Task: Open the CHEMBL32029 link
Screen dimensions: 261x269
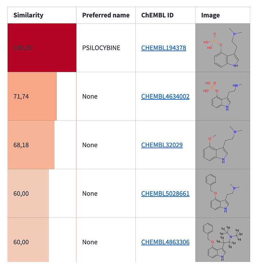Action: (162, 145)
